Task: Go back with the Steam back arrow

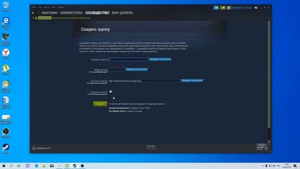Action: click(33, 13)
